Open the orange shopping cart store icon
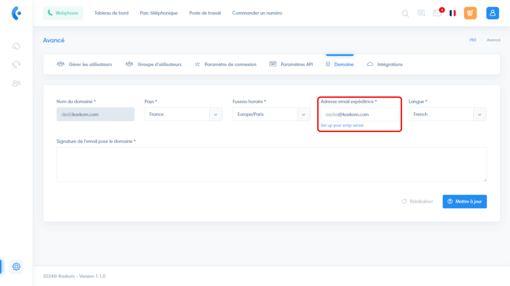The height and width of the screenshot is (286, 510). coord(470,13)
